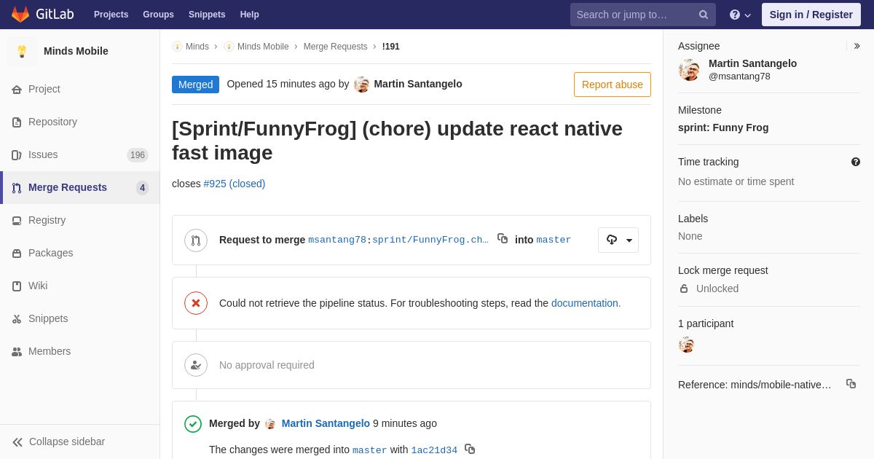
Task: Open the help question mark menu
Action: 740,15
